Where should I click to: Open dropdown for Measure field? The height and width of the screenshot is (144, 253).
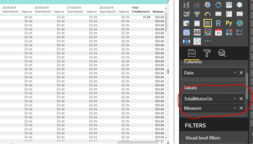[x=235, y=108]
